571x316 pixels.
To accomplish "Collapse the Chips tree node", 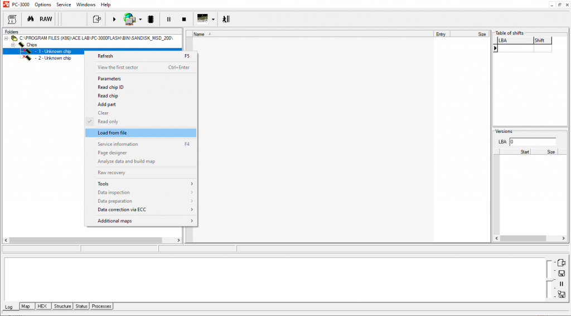I will pos(14,45).
